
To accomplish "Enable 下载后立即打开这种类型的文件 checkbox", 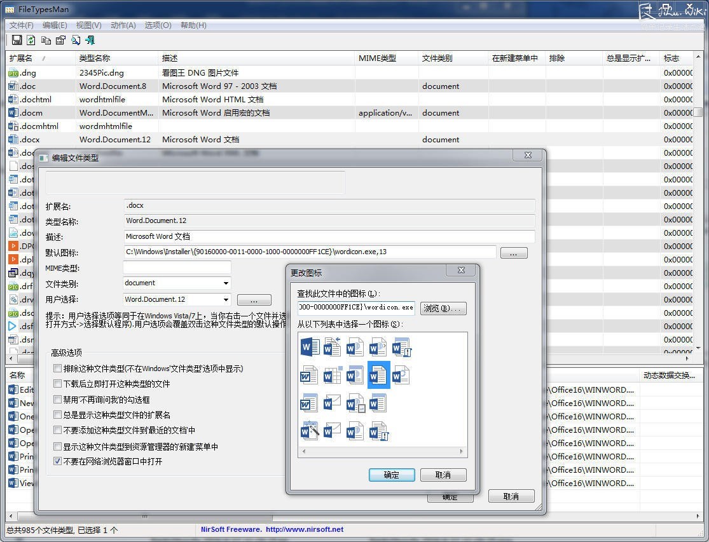I will (57, 384).
